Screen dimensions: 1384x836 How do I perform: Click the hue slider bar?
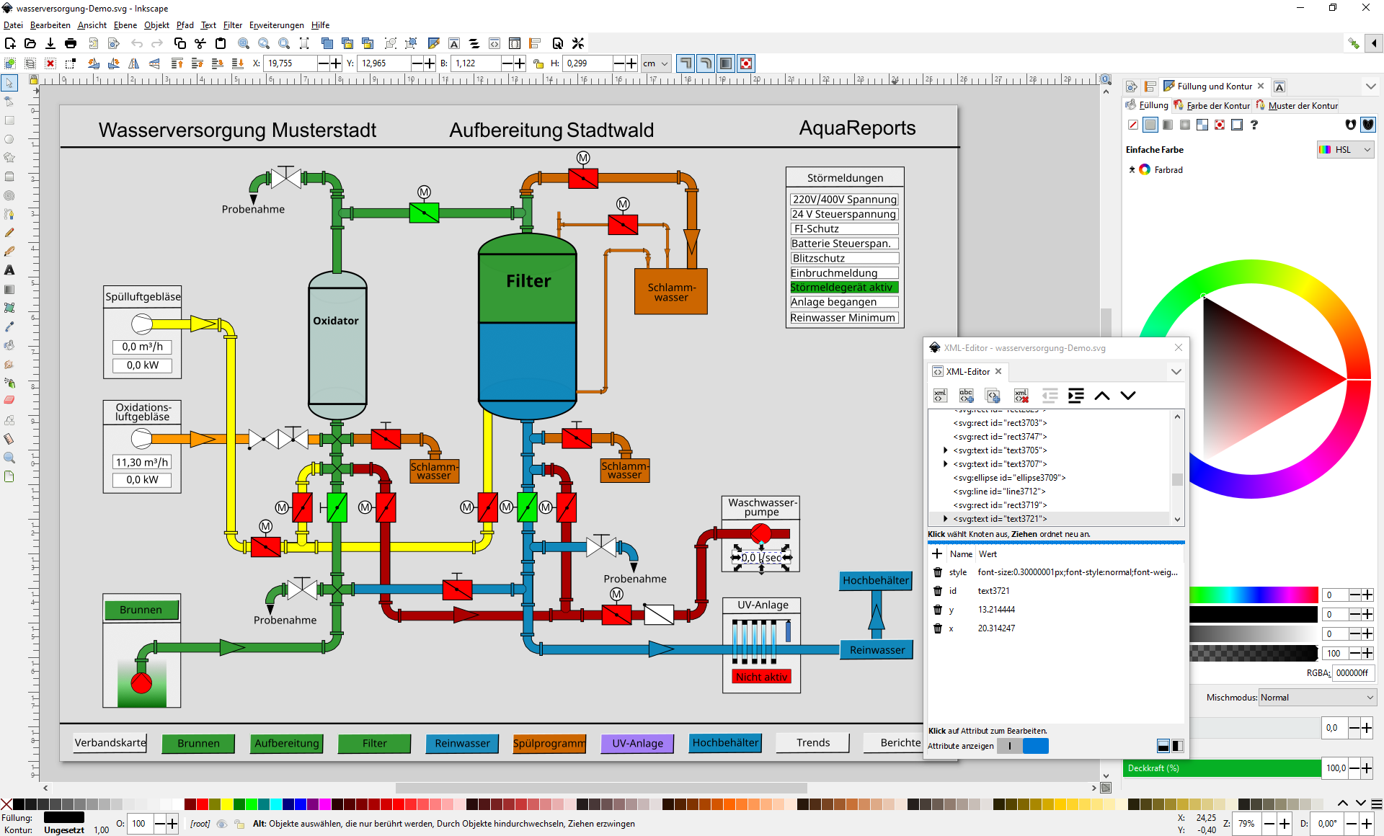tap(1254, 595)
